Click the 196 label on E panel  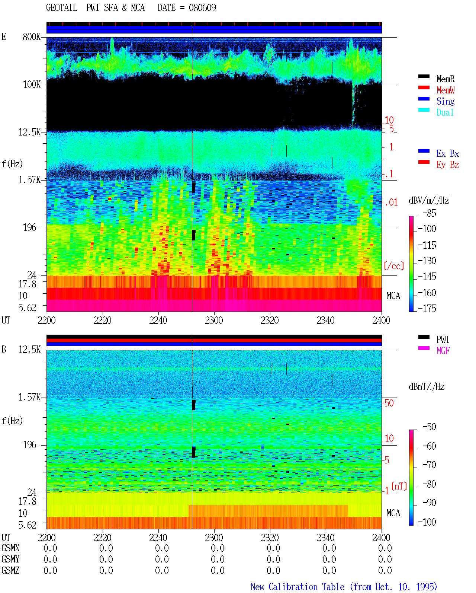pyautogui.click(x=30, y=227)
